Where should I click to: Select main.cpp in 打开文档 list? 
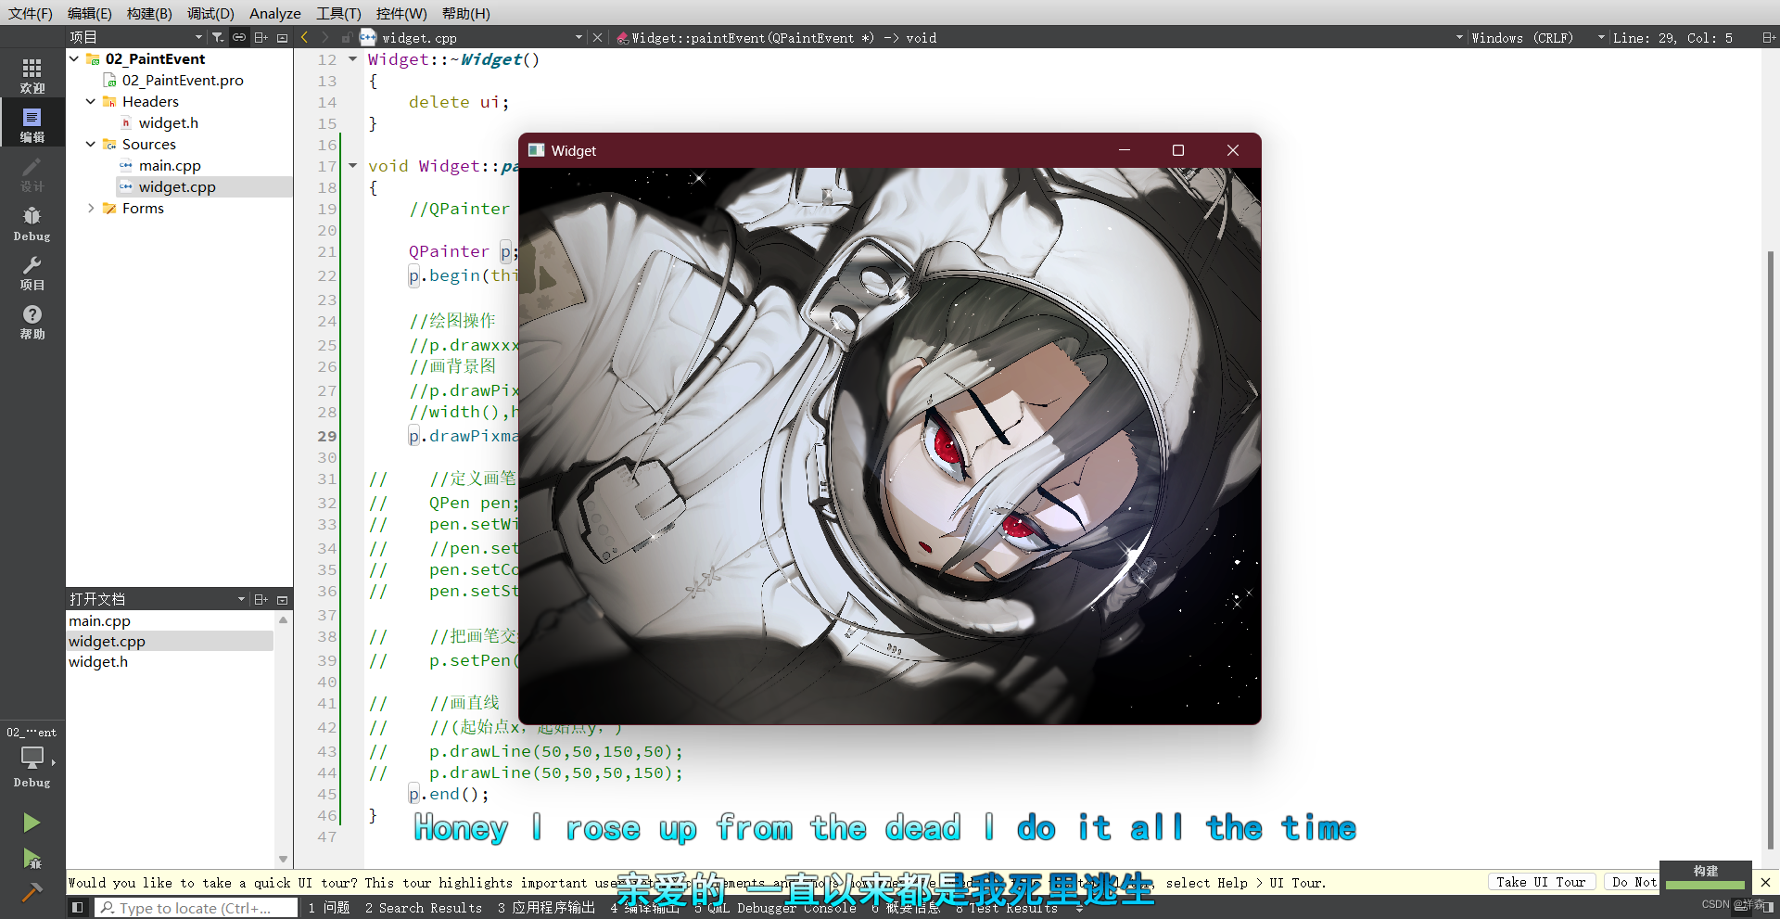coord(99,620)
